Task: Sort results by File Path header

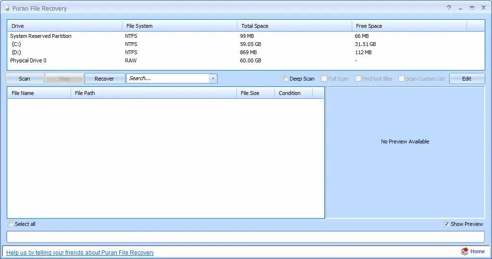Action: tap(154, 93)
